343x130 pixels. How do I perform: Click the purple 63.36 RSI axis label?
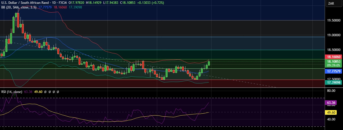(331, 103)
